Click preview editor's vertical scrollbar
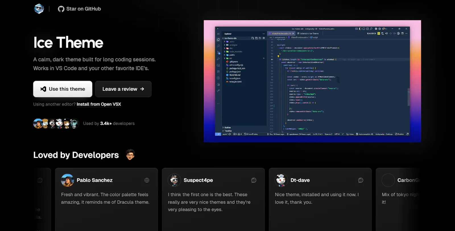455x231 pixels. click(x=409, y=97)
